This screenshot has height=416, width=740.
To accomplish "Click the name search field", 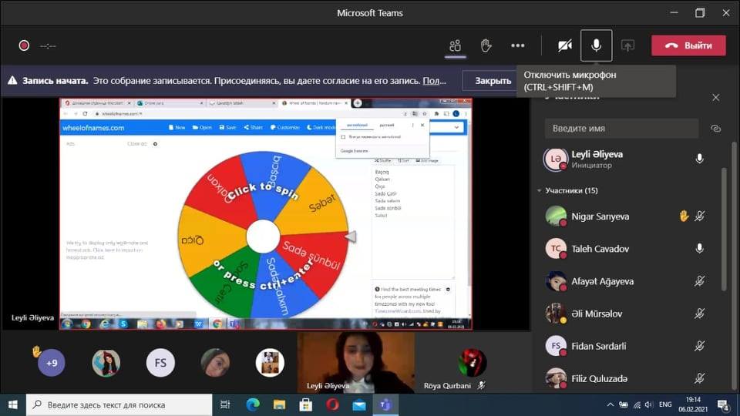I will [621, 129].
